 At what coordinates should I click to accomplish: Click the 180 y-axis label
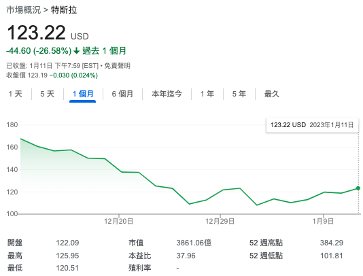12,125
